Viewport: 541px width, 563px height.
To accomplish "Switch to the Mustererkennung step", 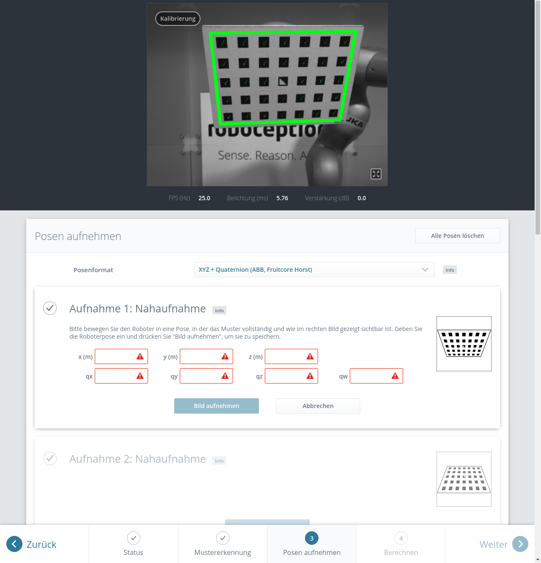I will click(222, 544).
